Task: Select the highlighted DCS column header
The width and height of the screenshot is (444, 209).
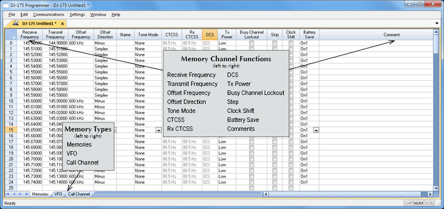Action: click(x=210, y=35)
